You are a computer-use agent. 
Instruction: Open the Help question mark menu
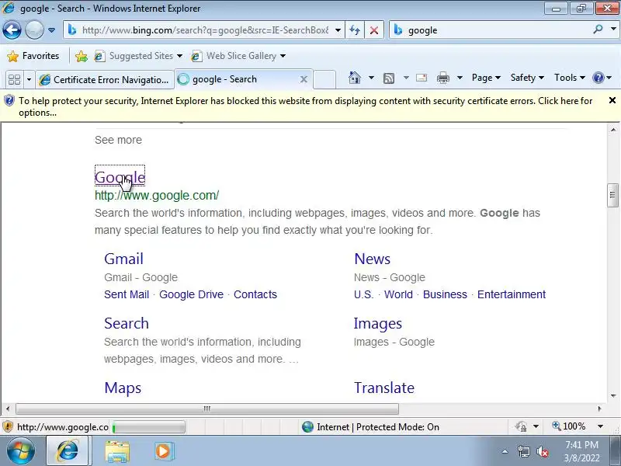(x=602, y=78)
